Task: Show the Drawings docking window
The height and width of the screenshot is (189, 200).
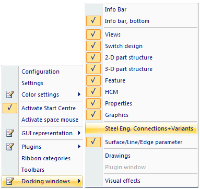Action: [117, 156]
